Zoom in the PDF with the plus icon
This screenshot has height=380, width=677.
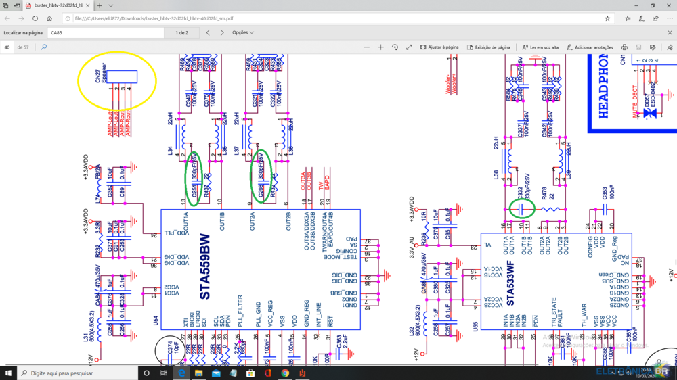(x=380, y=47)
